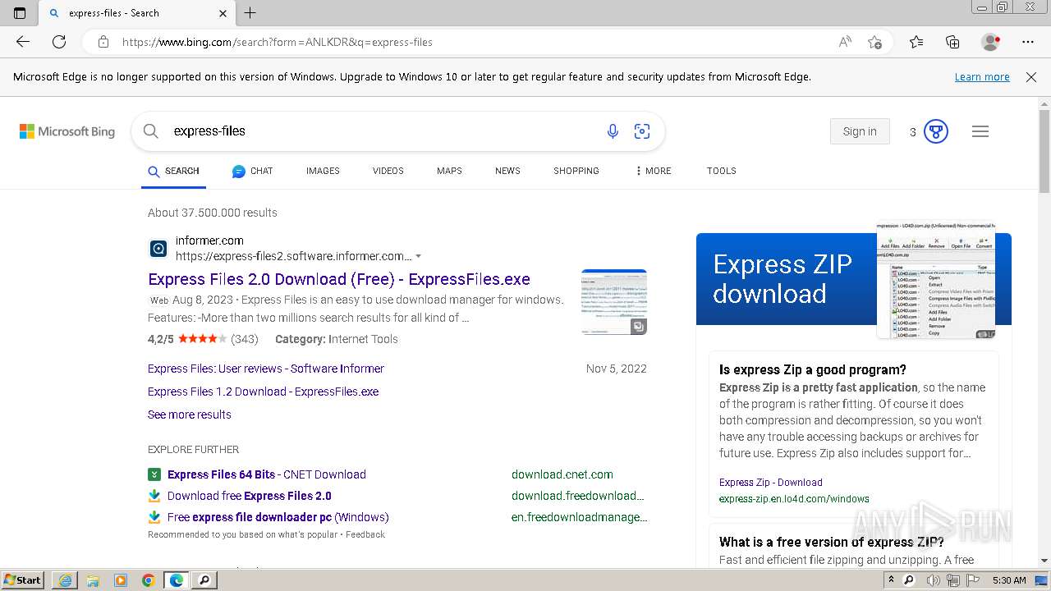The height and width of the screenshot is (591, 1051).
Task: Open the Collections icon
Action: coord(952,42)
